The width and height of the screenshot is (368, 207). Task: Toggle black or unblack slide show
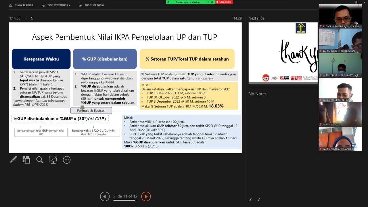pos(53,160)
